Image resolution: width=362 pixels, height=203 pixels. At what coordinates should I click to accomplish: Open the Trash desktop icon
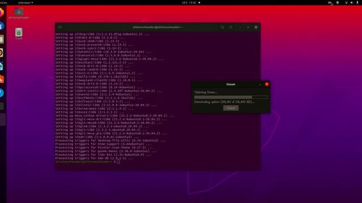click(x=19, y=34)
